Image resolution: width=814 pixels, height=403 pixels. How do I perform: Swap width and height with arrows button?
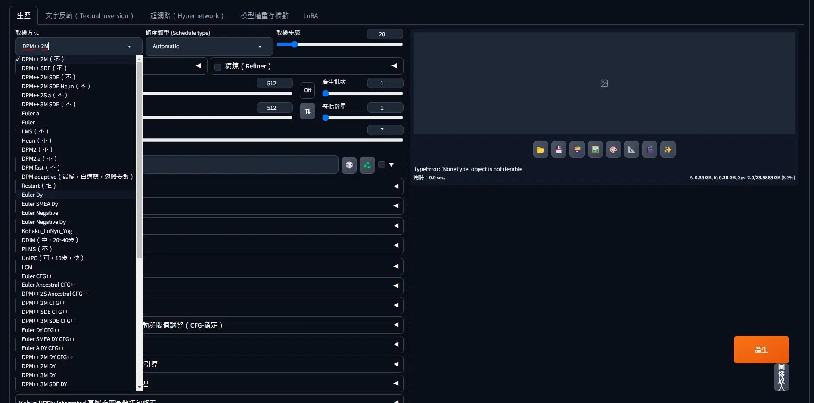tap(308, 111)
